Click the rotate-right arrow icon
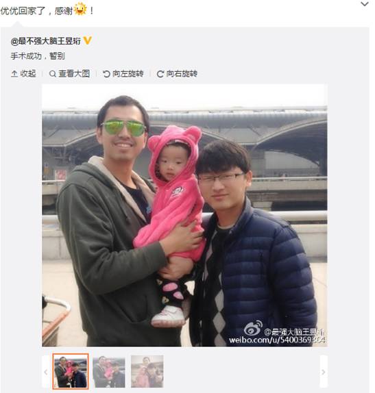Image resolution: width=375 pixels, height=393 pixels. (160, 74)
